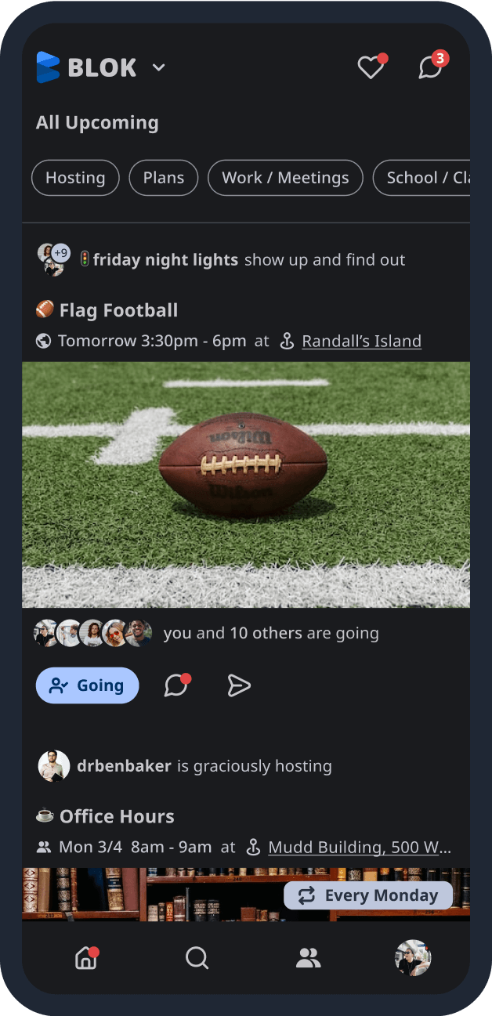Toggle the Plans filter chip
The height and width of the screenshot is (1016, 492).
coord(164,178)
